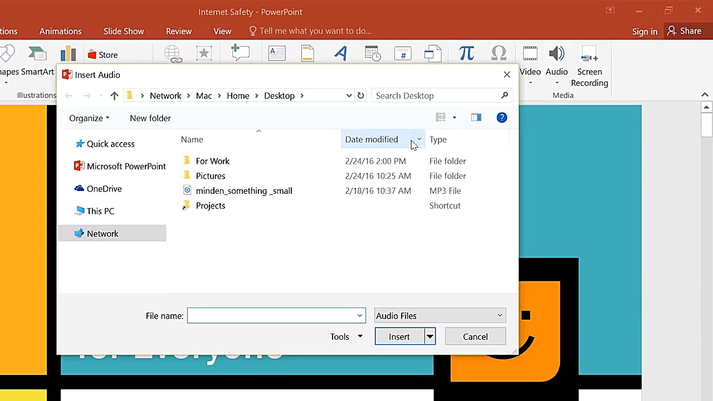Switch to the Slide Show ribbon tab

(x=124, y=31)
